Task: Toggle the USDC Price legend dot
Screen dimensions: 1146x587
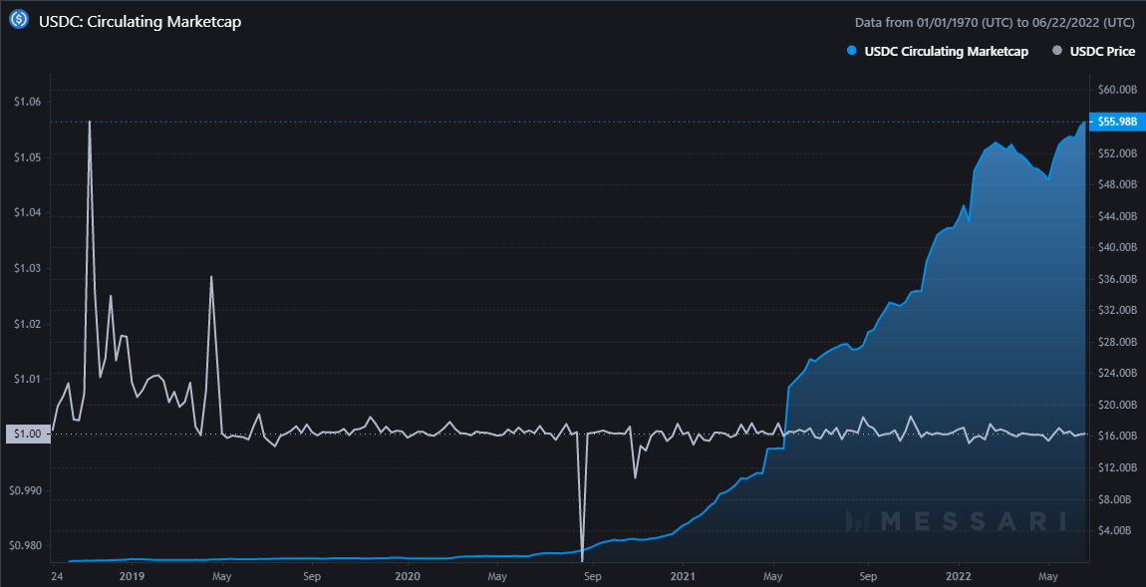Action: (1056, 51)
